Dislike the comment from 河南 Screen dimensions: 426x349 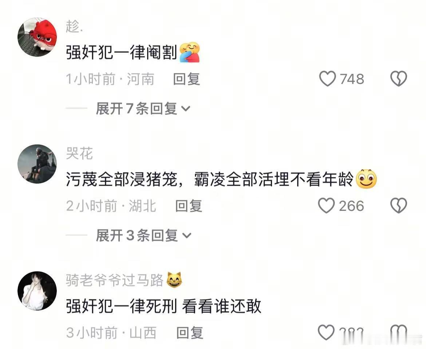pos(399,79)
